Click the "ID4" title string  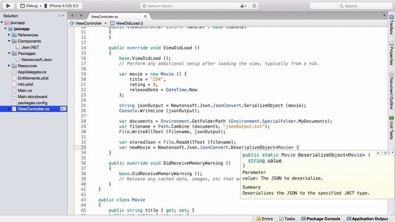click(x=157, y=80)
